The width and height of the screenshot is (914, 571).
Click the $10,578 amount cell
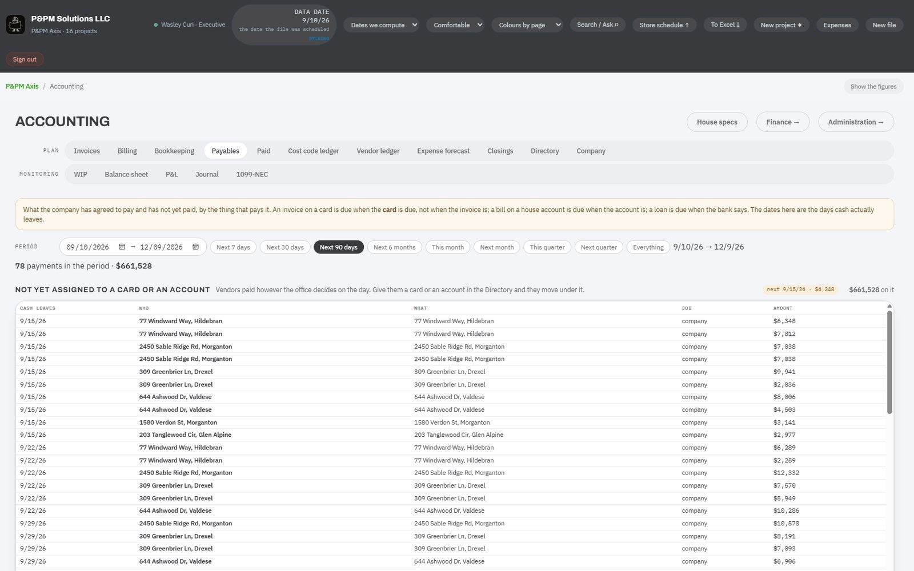tap(786, 524)
